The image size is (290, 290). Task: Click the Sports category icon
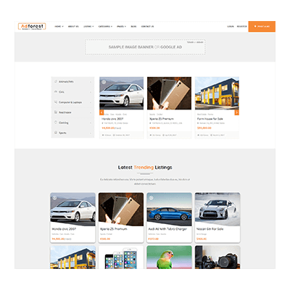[56, 133]
